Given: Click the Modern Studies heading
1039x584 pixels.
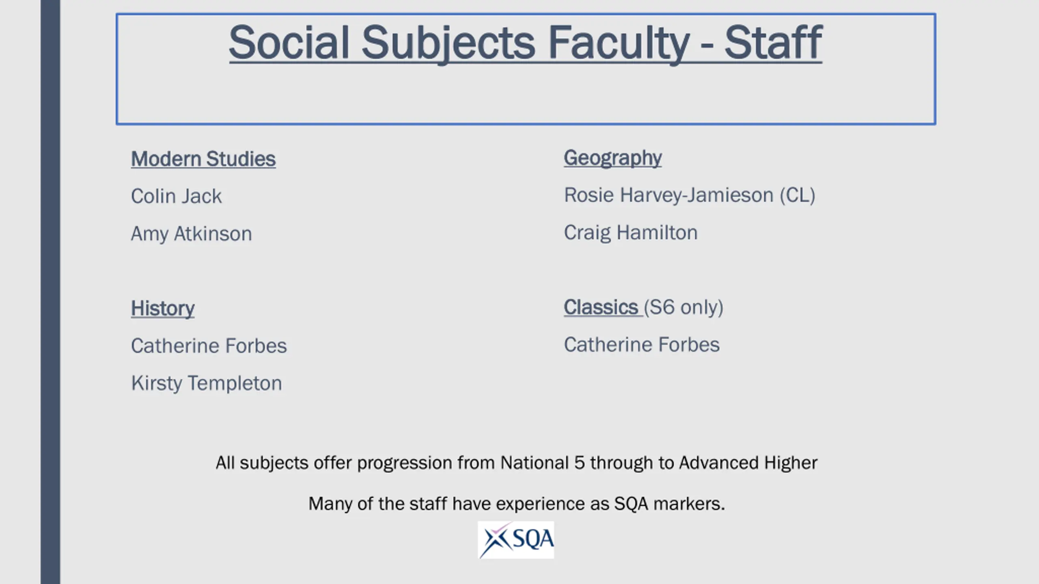Looking at the screenshot, I should pos(203,159).
